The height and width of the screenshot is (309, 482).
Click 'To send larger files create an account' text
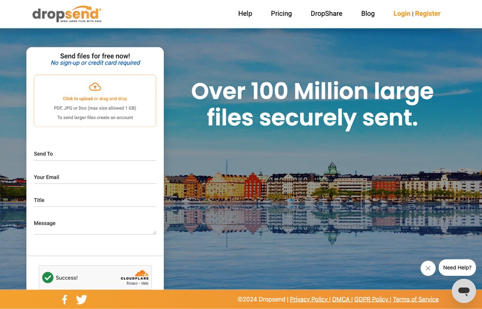95,118
